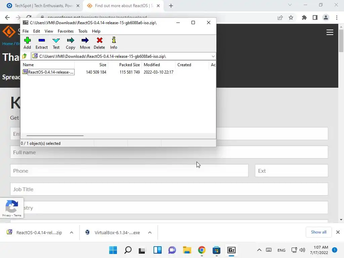Screen dimensions: 344x258
Task: Open Chrome three-dot menu
Action: coord(337,17)
